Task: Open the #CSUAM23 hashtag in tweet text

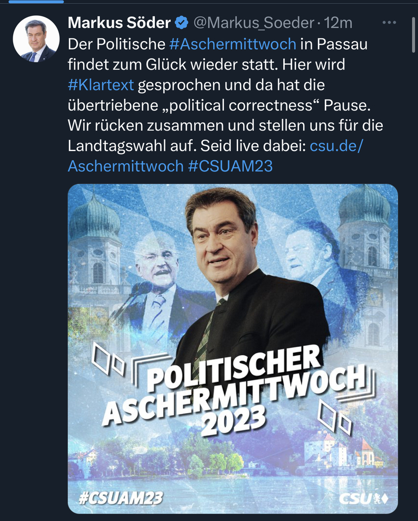Action: (230, 166)
